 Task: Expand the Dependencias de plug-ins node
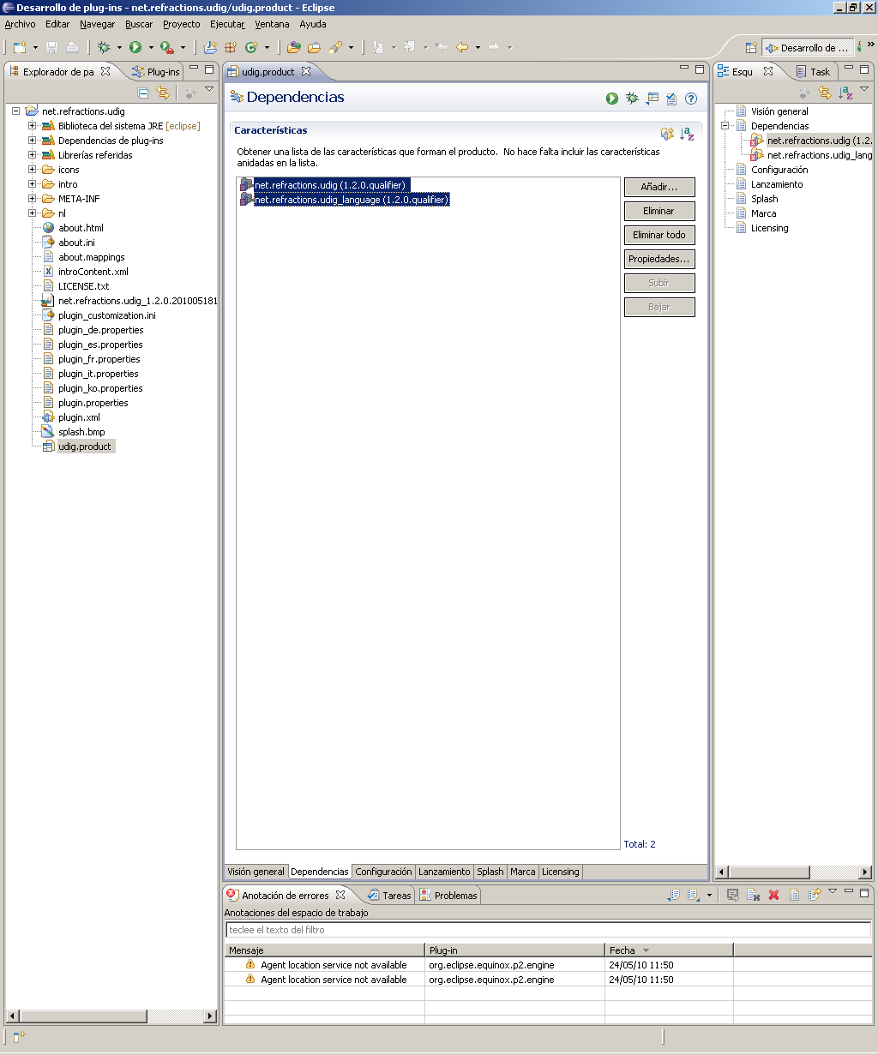[32, 141]
